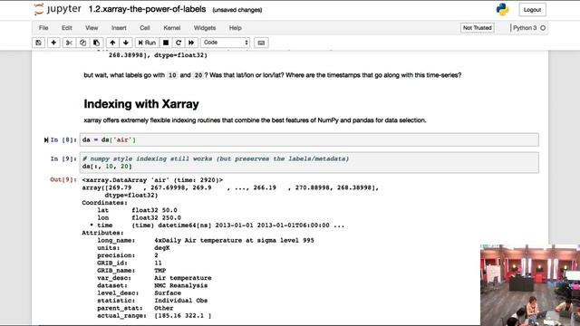Select the In [8] cell prompt
Screen dimensions: 580x326
pyautogui.click(x=63, y=139)
